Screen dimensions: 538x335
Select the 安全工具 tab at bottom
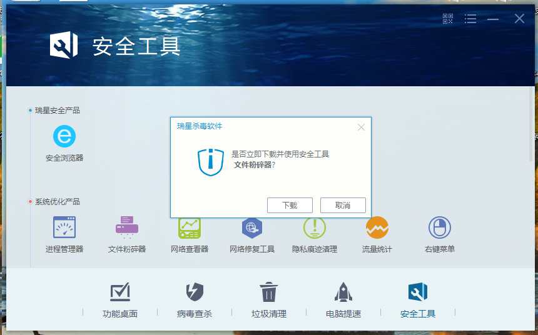pyautogui.click(x=417, y=301)
